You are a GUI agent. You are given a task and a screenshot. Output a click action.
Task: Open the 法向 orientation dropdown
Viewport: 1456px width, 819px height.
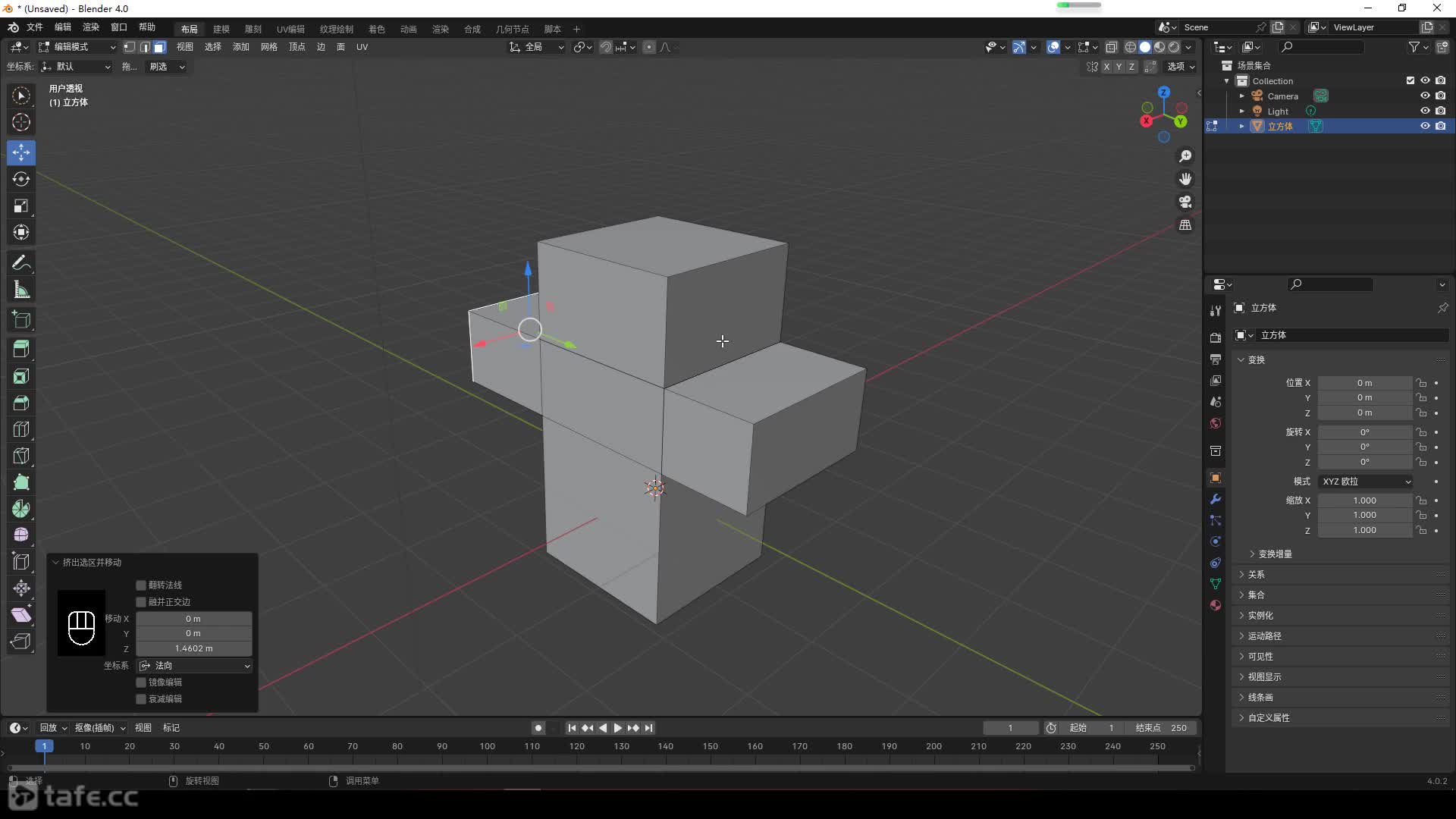pyautogui.click(x=195, y=666)
